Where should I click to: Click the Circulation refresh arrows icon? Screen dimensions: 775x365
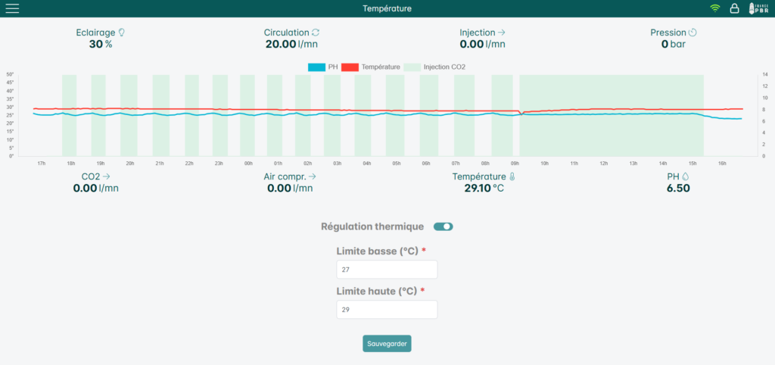pos(316,33)
